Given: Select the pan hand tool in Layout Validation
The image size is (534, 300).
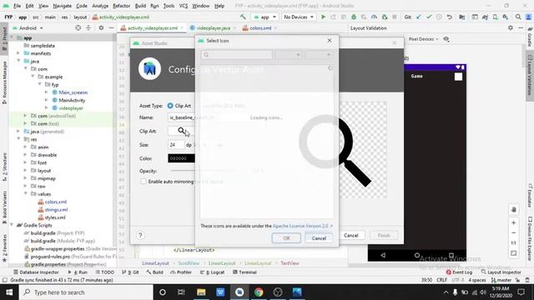Looking at the screenshot, I should (514, 209).
